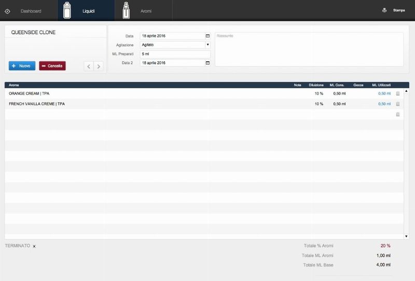Click the Dashboard compass icon
415x281 pixels.
7,11
